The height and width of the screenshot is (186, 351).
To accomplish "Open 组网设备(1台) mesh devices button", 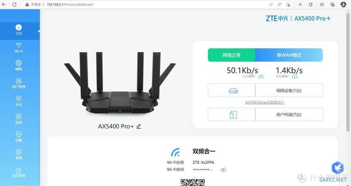I will click(265, 90).
